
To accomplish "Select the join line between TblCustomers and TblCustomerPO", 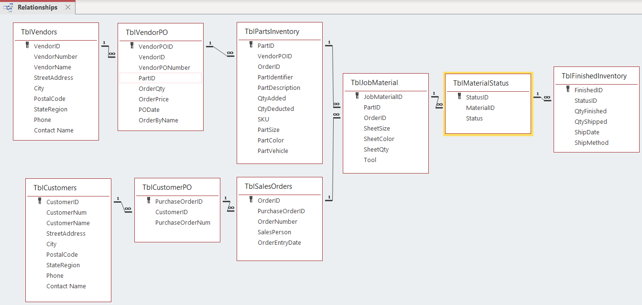I will tap(123, 207).
